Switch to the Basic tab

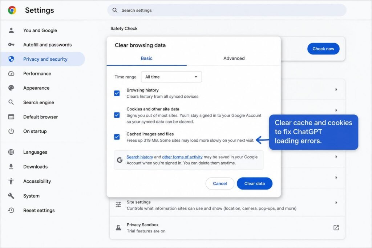coord(147,58)
